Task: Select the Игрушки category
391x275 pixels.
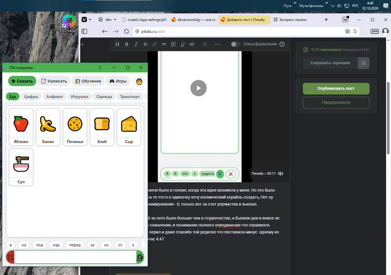Action: (80, 97)
